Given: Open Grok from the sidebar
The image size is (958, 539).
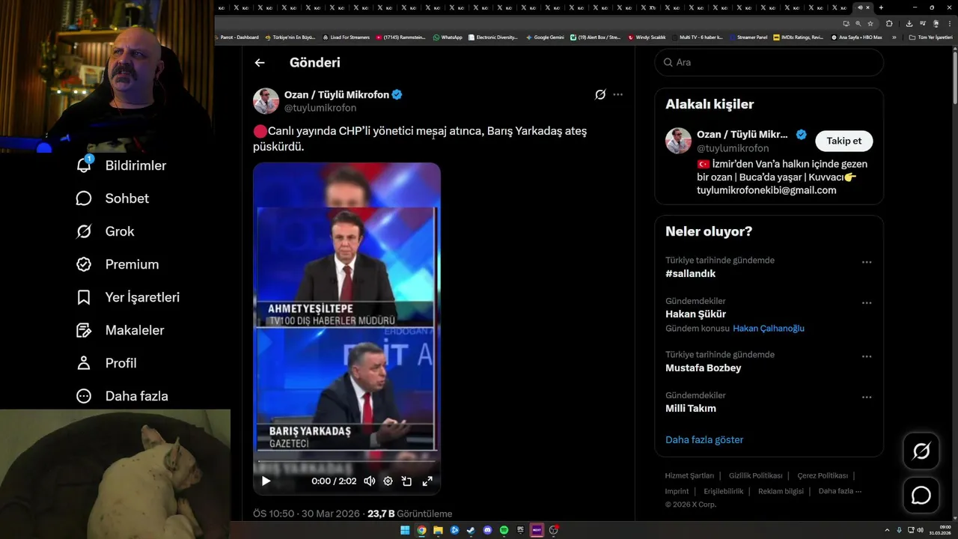Looking at the screenshot, I should coord(105,231).
